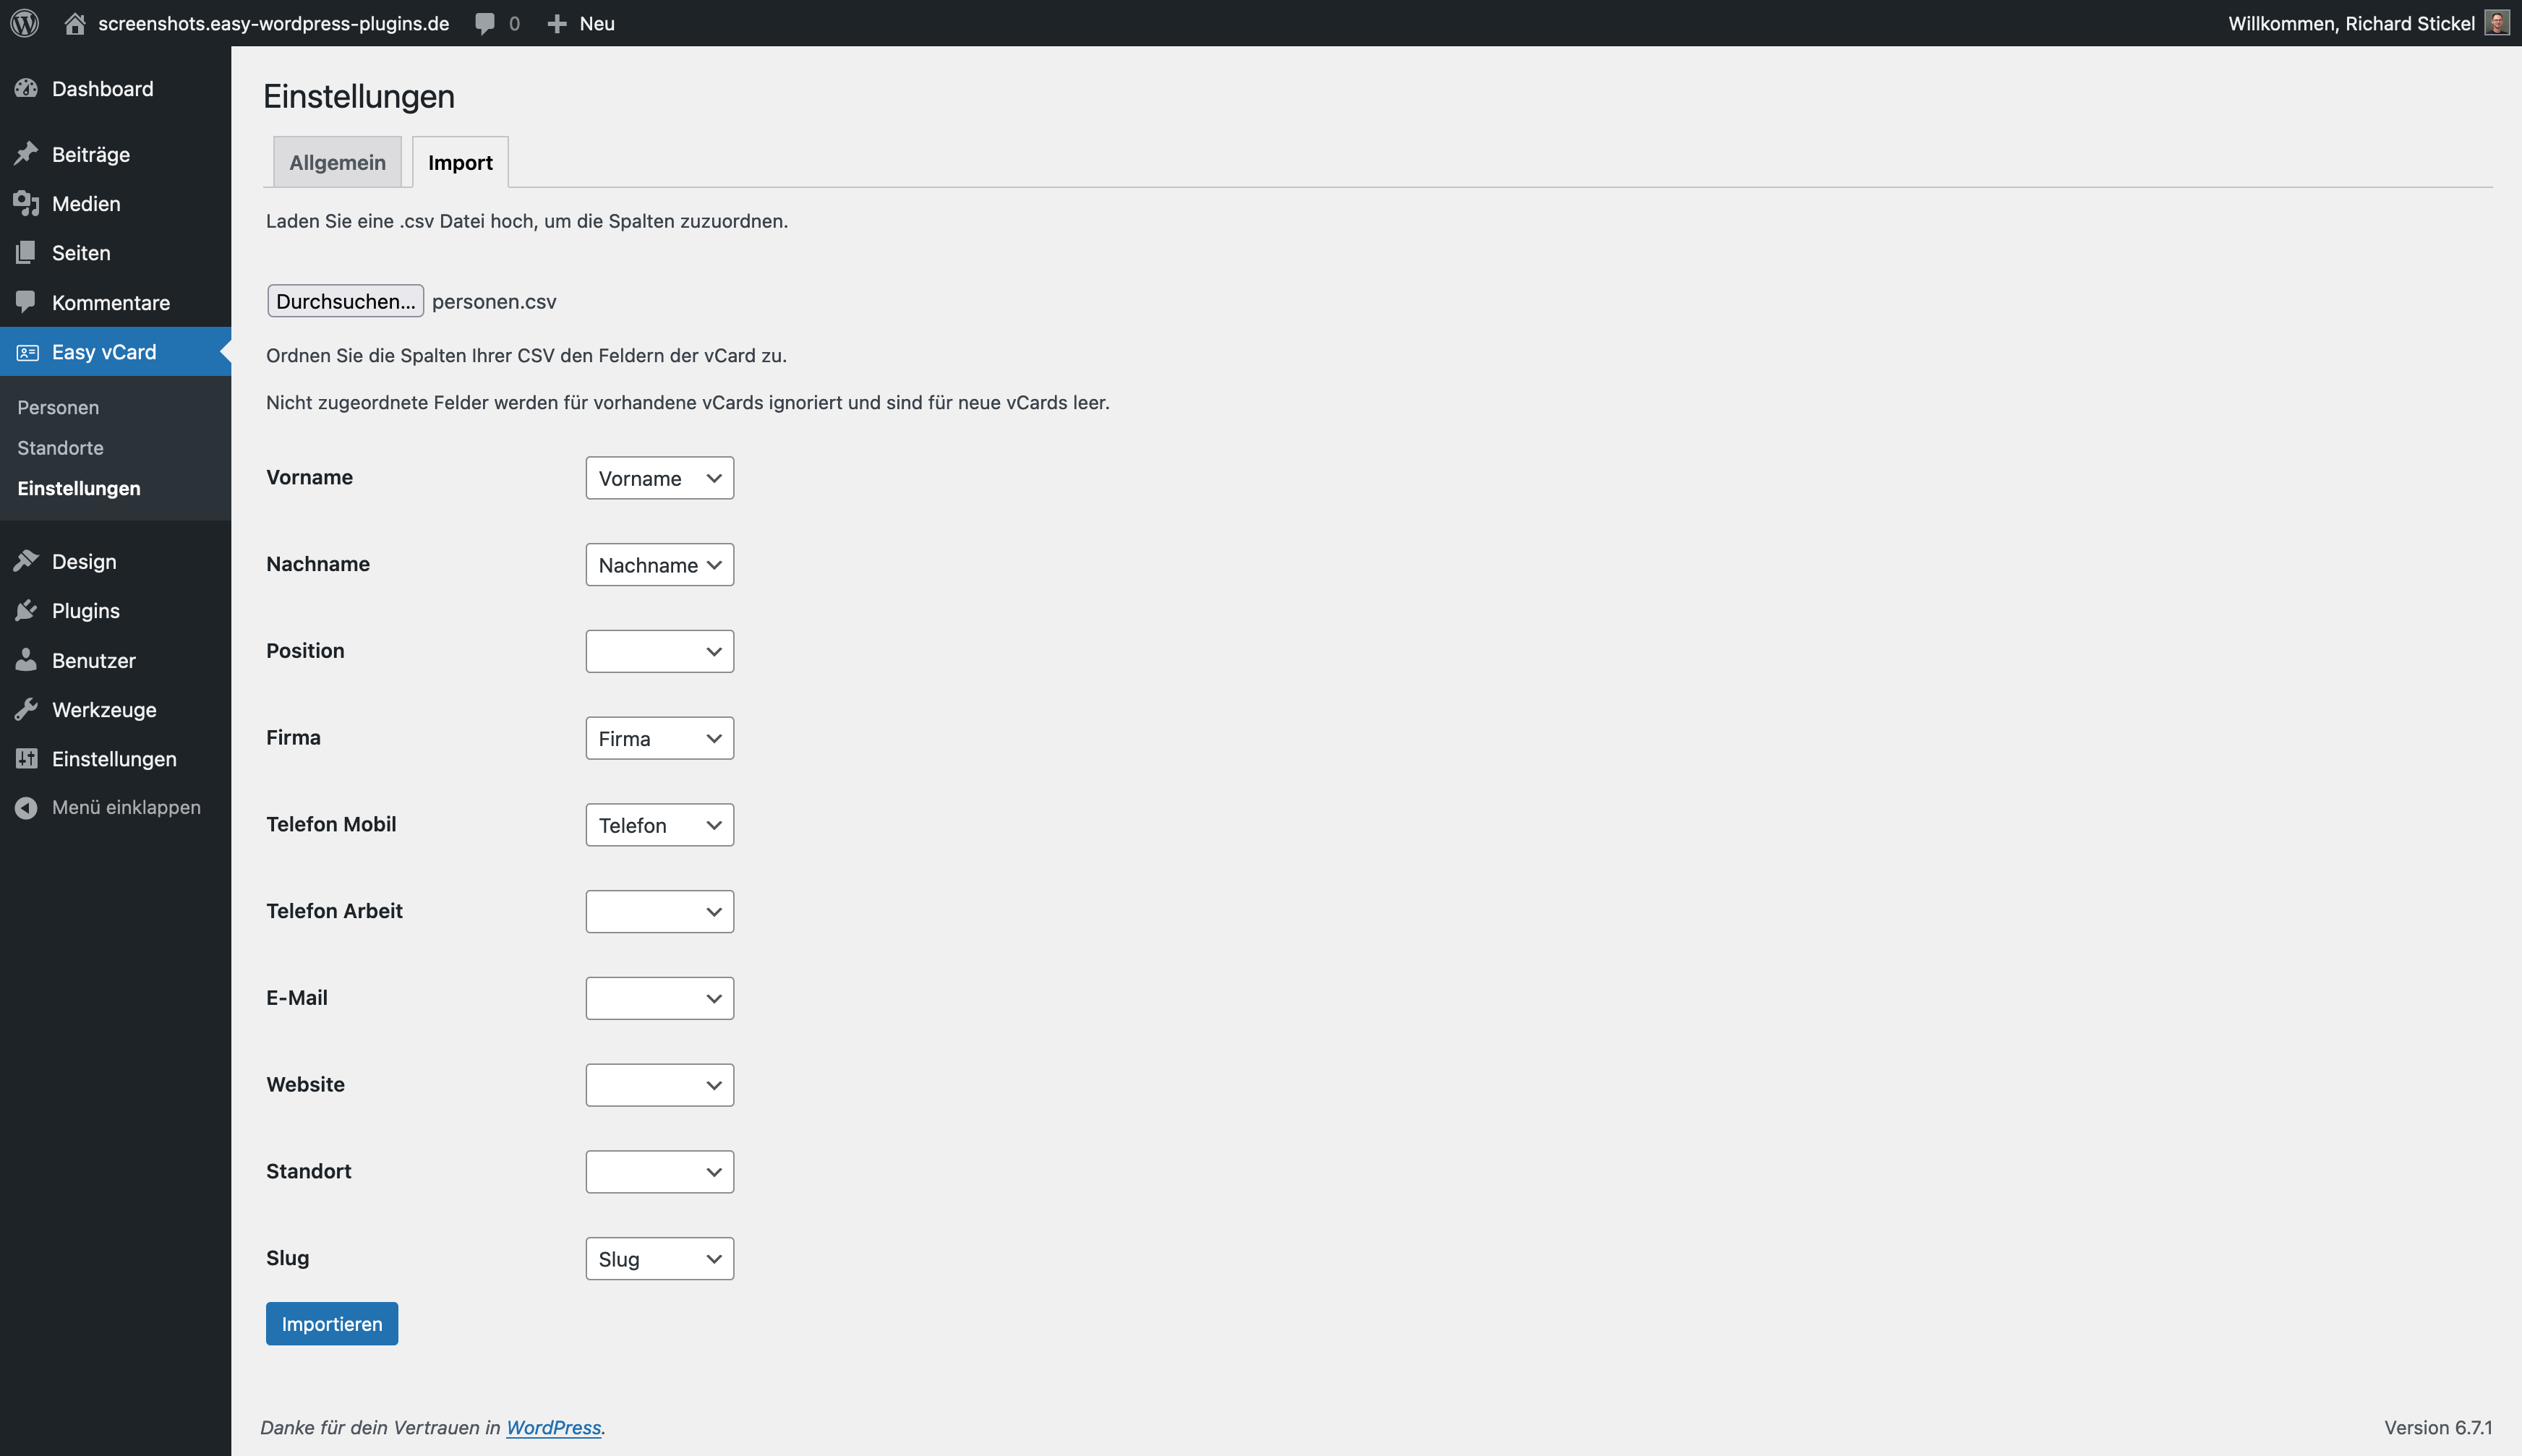Click Neu in the admin bar
Viewport: 2522px width, 1456px height.
597,24
